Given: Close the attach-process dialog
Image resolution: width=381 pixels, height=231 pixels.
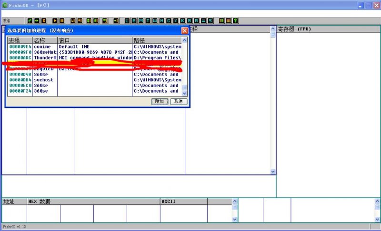Looking at the screenshot, I should click(185, 30).
